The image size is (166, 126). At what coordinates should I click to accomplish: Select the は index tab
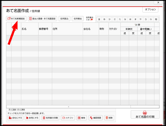tap(130, 19)
